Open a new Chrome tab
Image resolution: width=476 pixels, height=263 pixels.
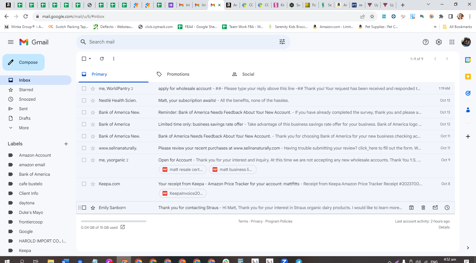point(403,5)
